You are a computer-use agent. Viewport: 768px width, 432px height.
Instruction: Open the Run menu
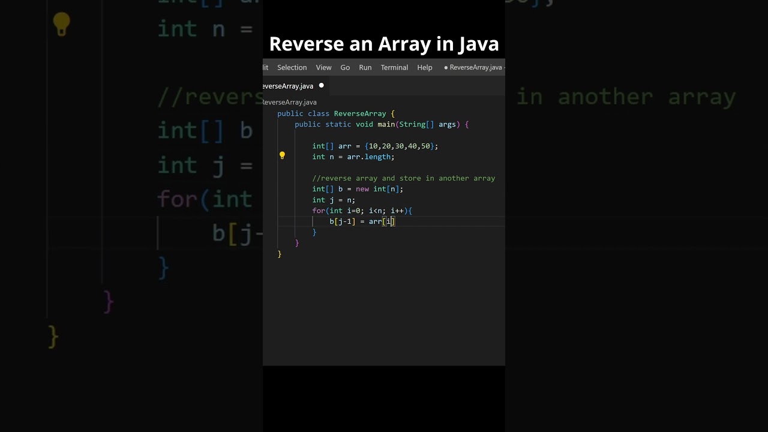(365, 67)
